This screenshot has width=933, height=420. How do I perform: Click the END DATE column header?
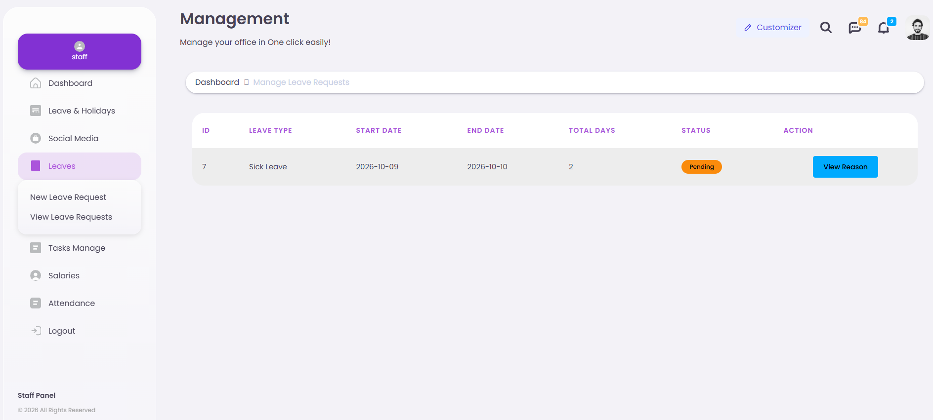pos(485,130)
